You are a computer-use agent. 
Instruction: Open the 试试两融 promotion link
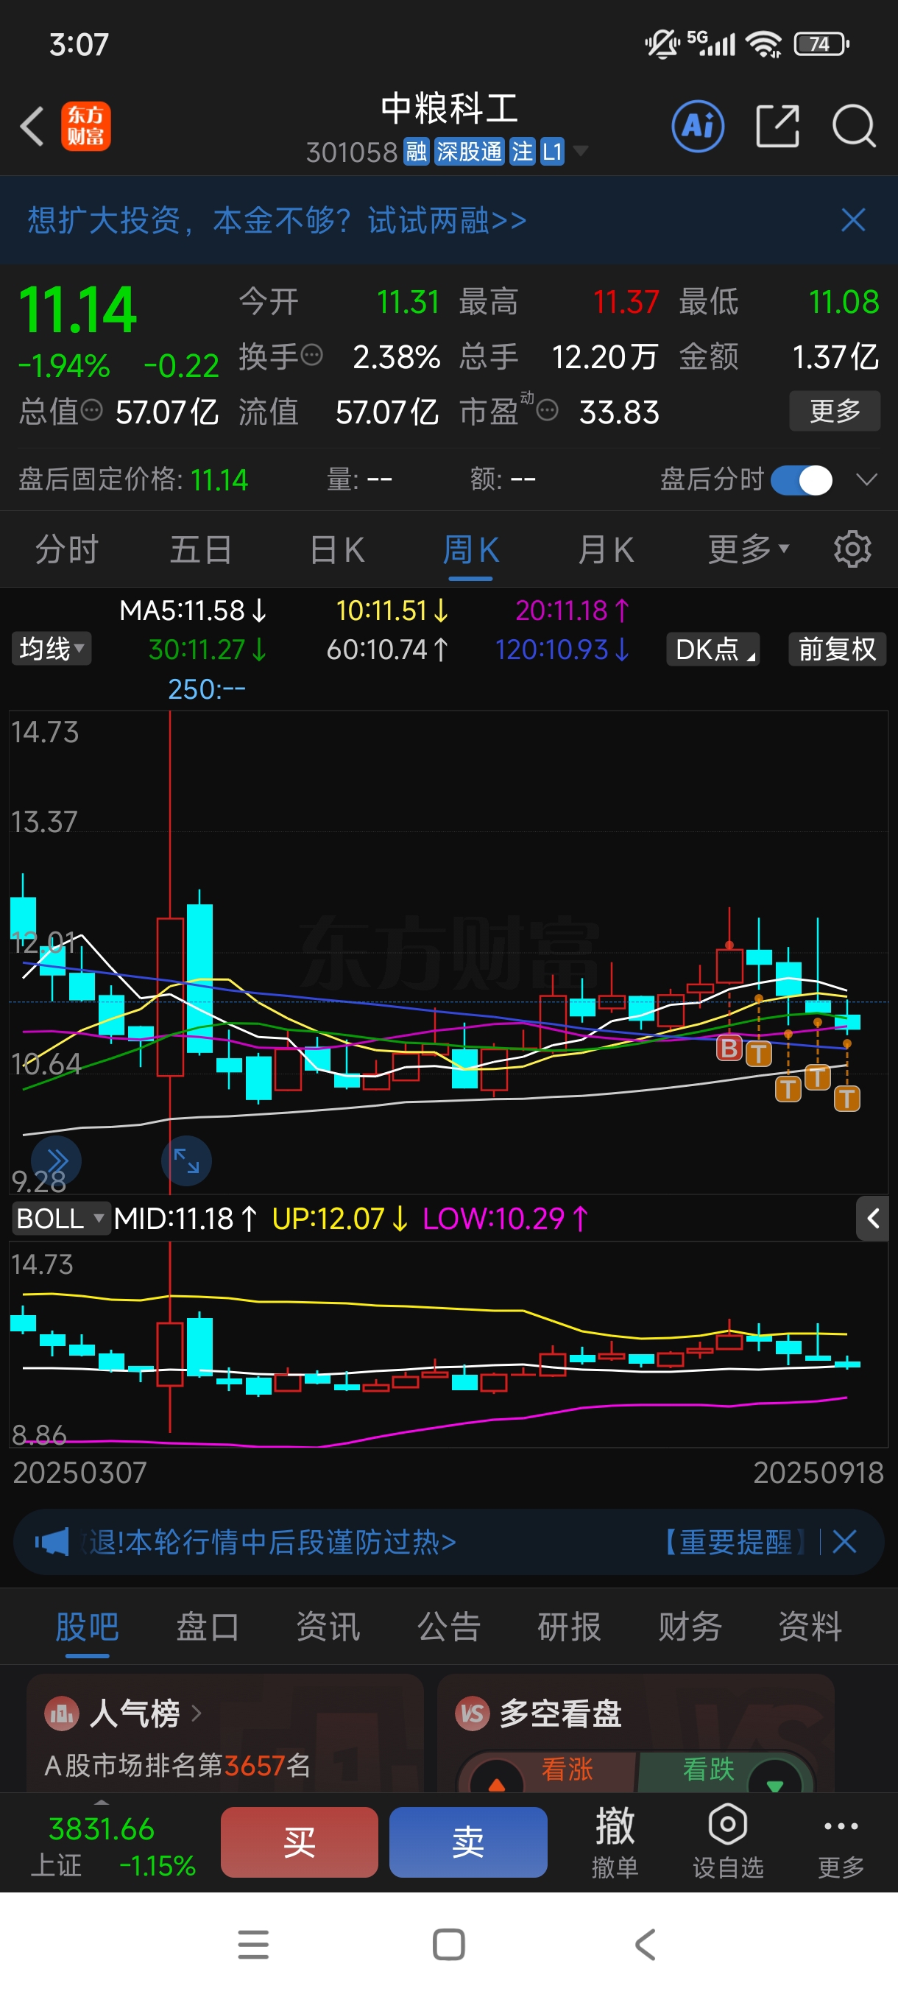coord(447,220)
